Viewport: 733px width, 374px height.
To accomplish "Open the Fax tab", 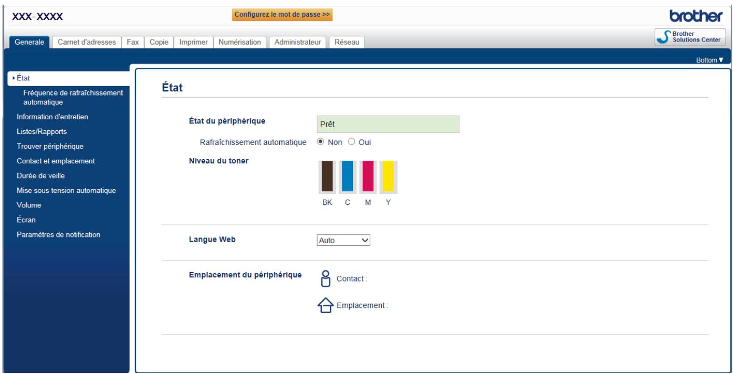I will (132, 43).
